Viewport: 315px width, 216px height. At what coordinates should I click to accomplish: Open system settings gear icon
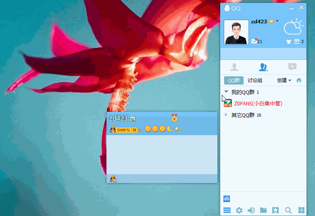tap(239, 210)
